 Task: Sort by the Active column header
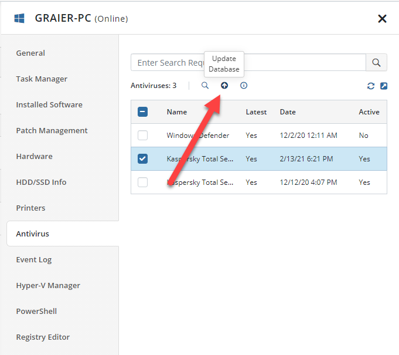(369, 112)
